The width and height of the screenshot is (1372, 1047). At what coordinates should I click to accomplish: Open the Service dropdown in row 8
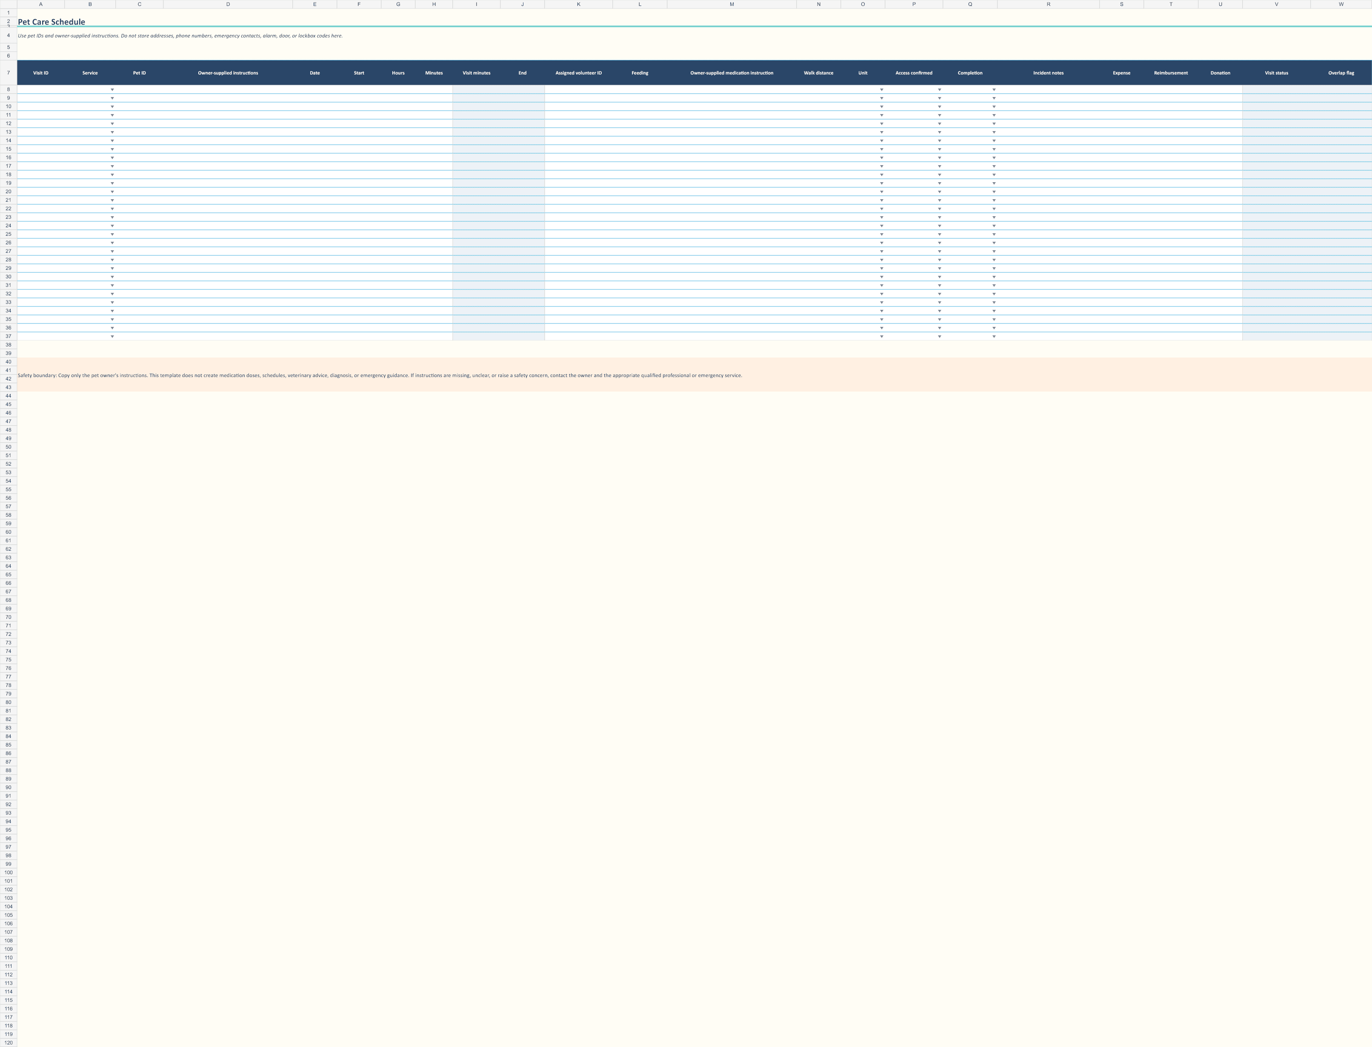coord(112,90)
